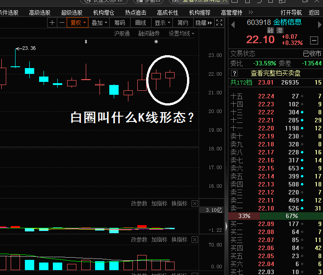
Task: Open the 条件选股 tab
Action: pyautogui.click(x=9, y=12)
